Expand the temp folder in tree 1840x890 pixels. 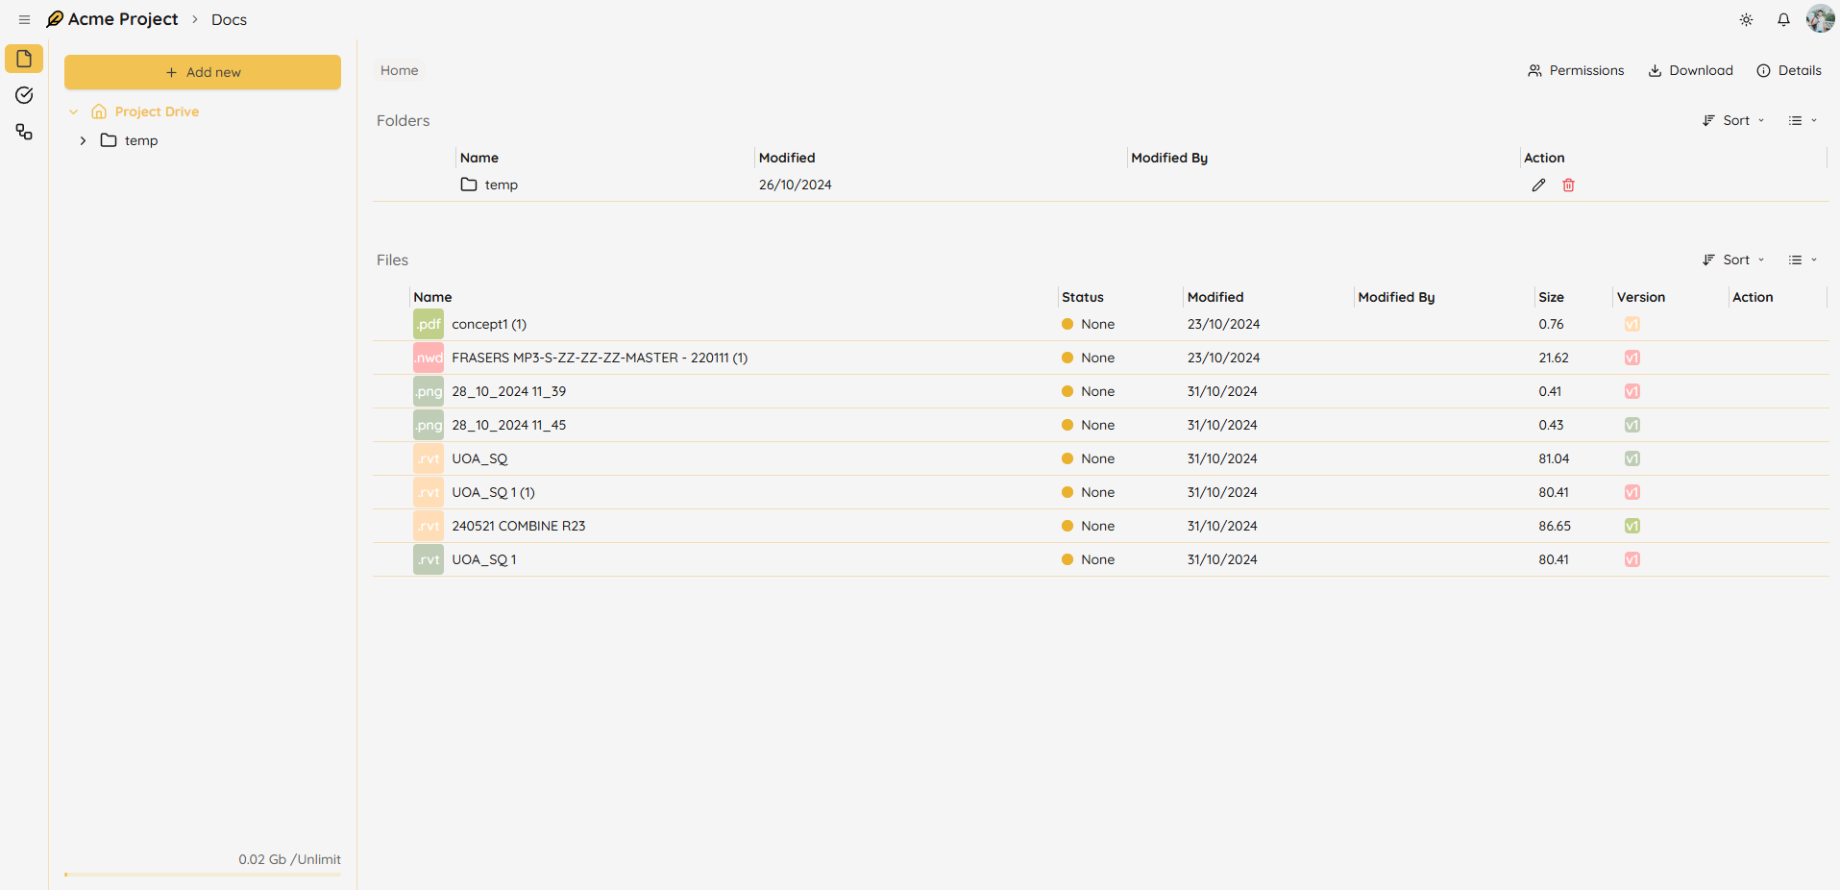pos(84,141)
